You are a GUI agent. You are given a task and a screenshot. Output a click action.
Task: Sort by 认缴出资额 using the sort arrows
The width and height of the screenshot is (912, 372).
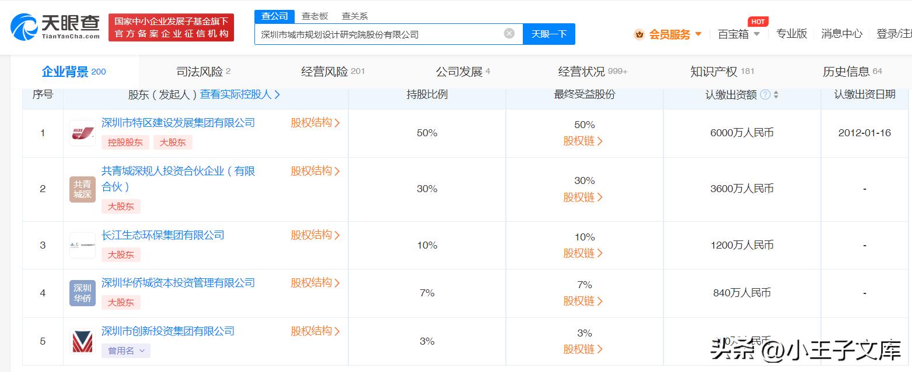click(x=776, y=94)
